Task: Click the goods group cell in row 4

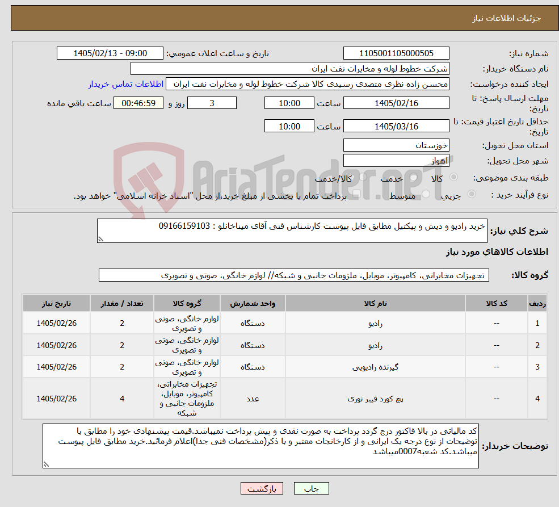Action: (187, 399)
